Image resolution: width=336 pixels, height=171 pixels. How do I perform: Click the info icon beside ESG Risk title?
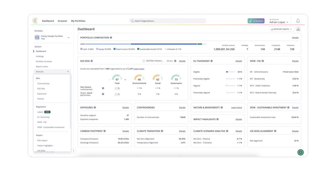point(92,61)
